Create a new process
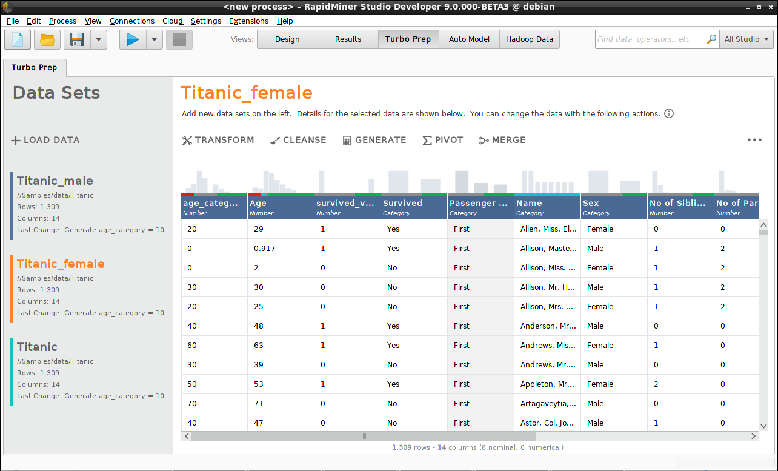This screenshot has width=778, height=471. pyautogui.click(x=17, y=39)
